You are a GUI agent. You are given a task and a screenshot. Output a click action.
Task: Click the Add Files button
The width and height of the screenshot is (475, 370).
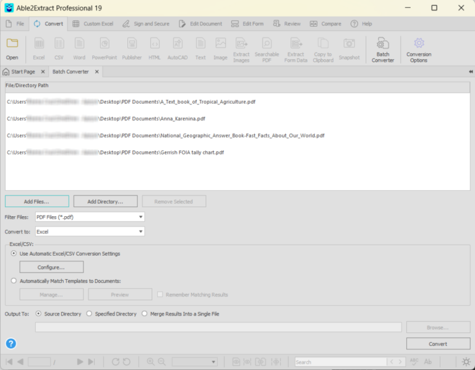(37, 201)
